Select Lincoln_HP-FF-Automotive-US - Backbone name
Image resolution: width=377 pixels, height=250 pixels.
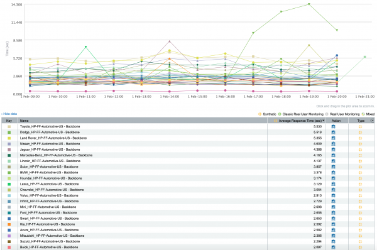click(x=50, y=161)
